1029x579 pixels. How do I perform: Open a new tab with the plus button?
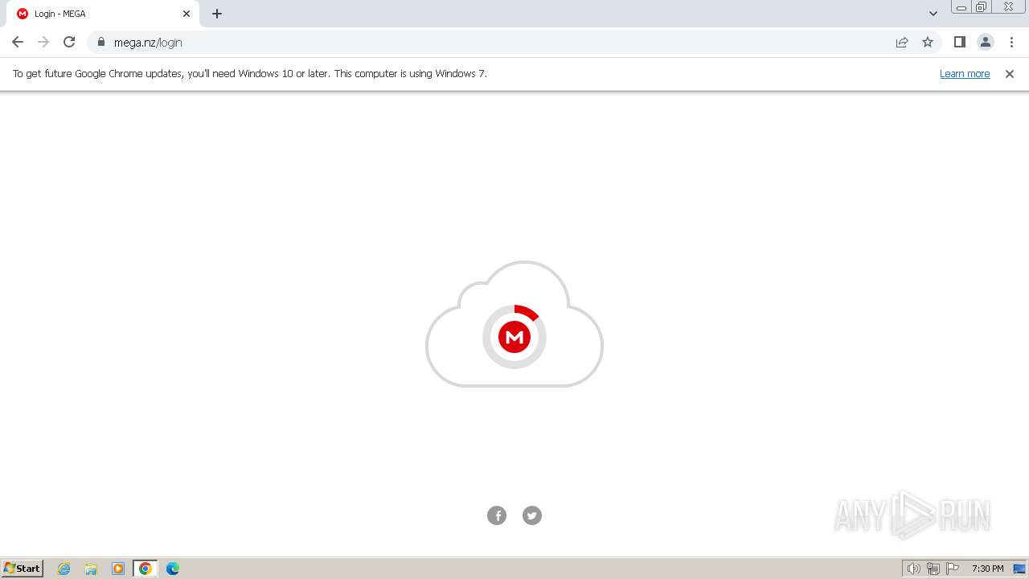[x=217, y=14]
